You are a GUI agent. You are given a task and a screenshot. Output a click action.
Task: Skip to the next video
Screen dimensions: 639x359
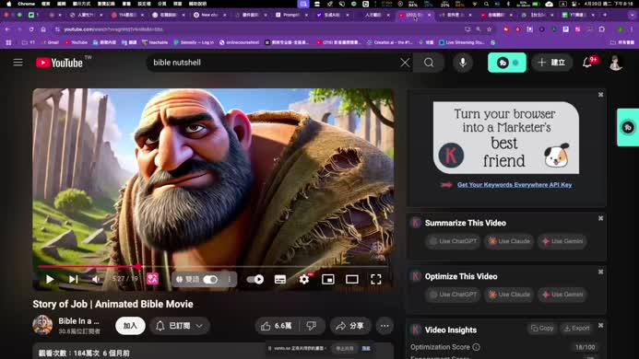tap(74, 279)
